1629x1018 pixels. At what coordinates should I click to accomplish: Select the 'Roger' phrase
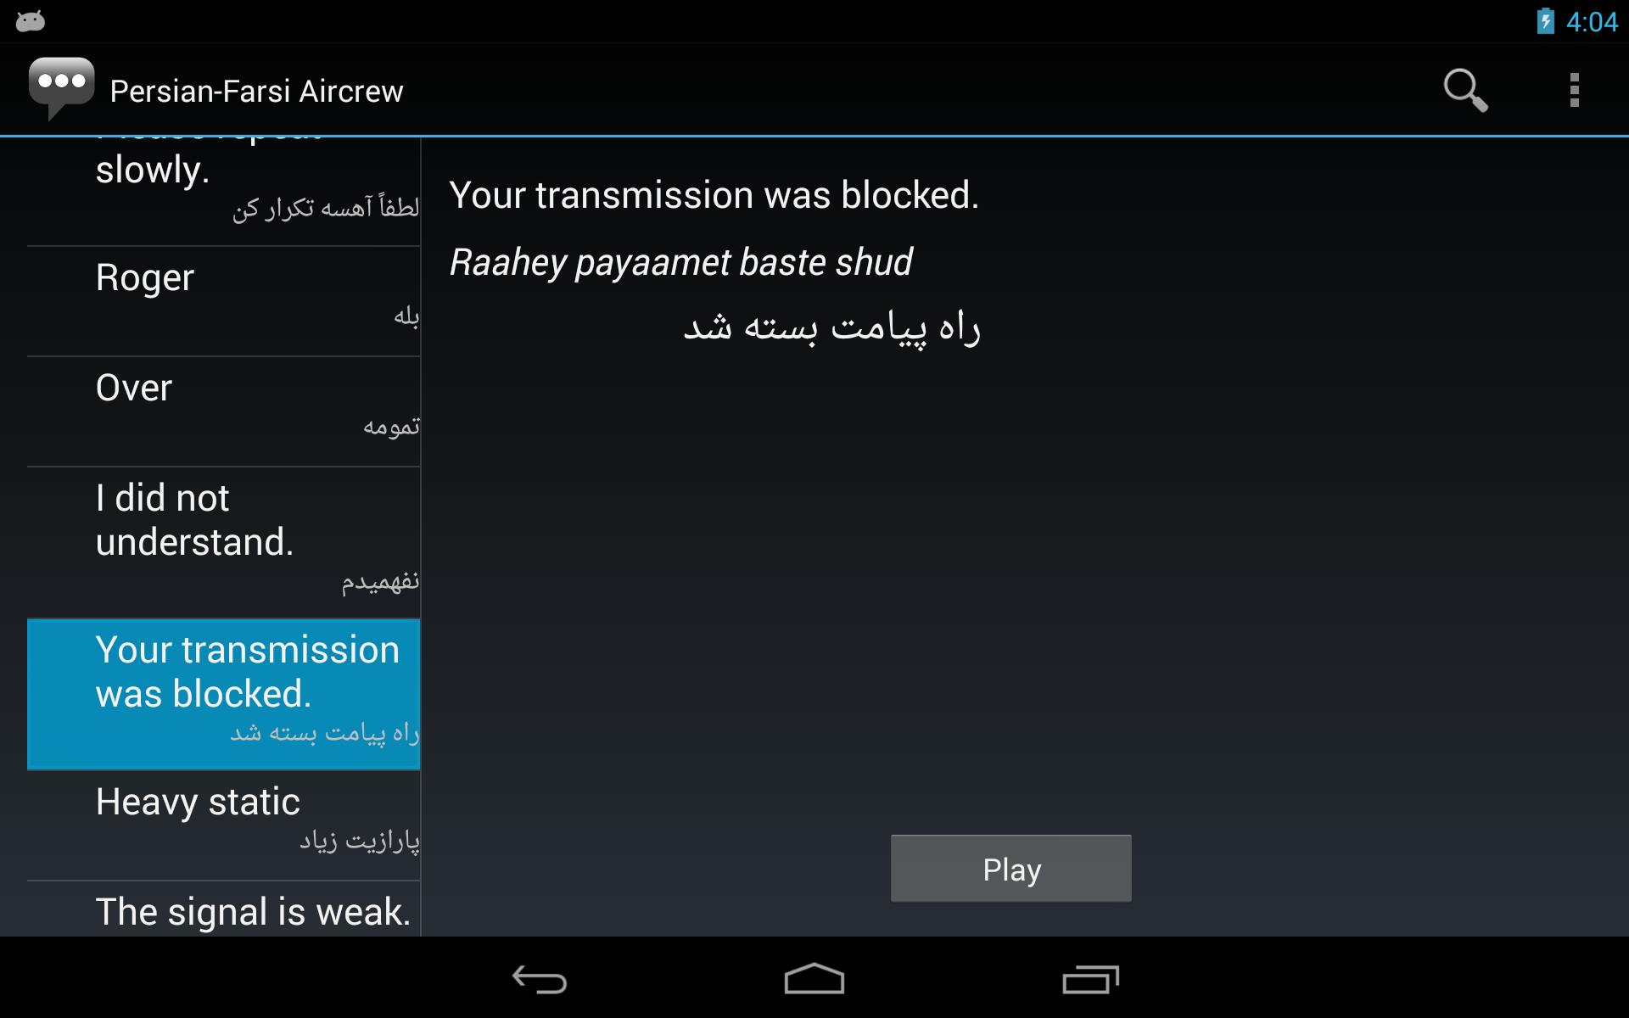pos(224,301)
